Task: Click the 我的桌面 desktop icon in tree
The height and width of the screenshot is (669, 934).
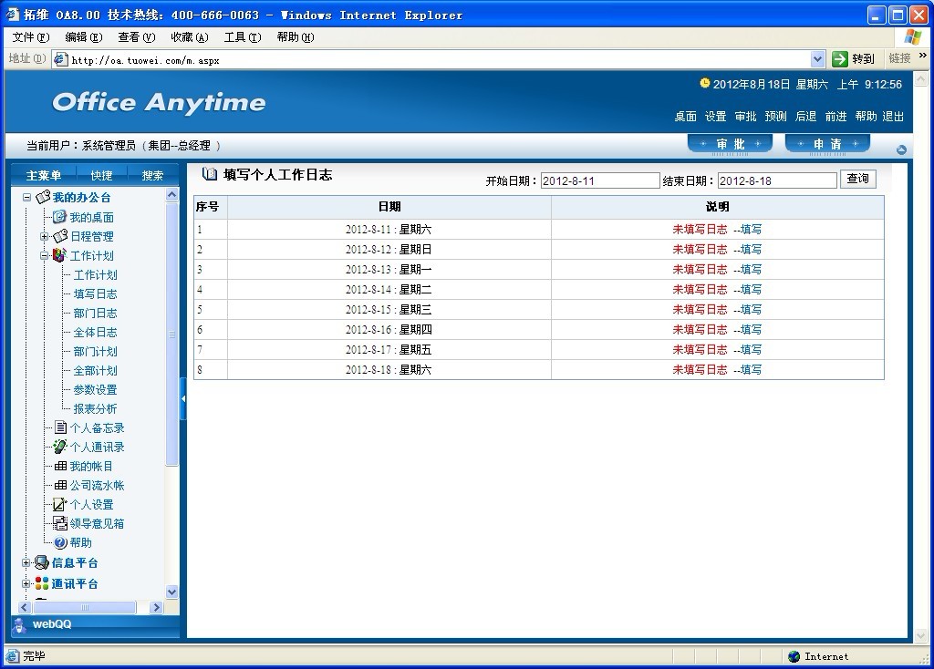Action: 59,217
